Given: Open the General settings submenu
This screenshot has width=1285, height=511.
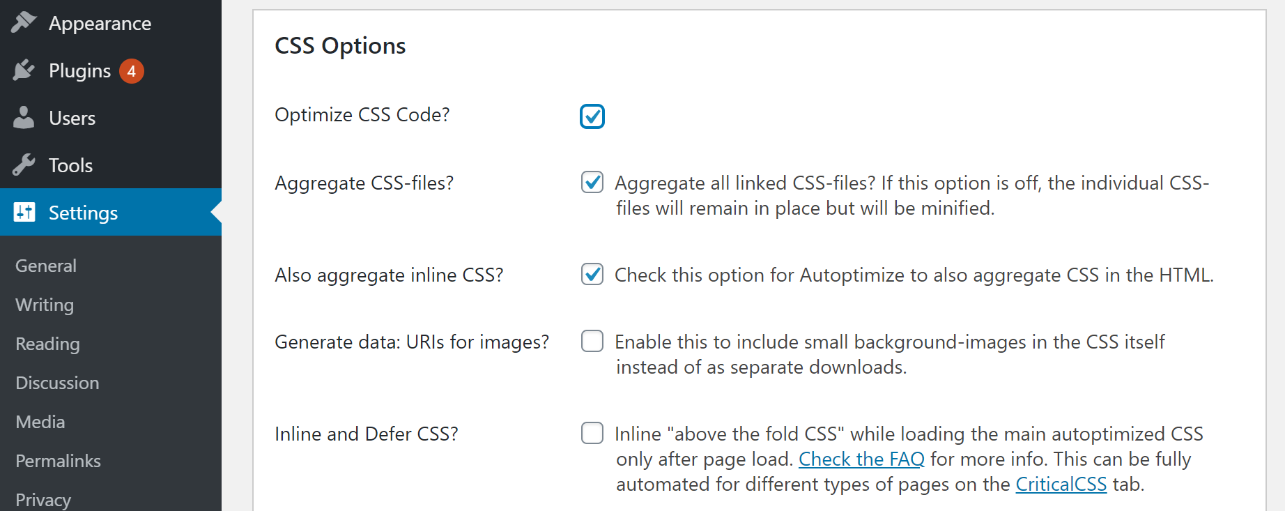Looking at the screenshot, I should [46, 266].
